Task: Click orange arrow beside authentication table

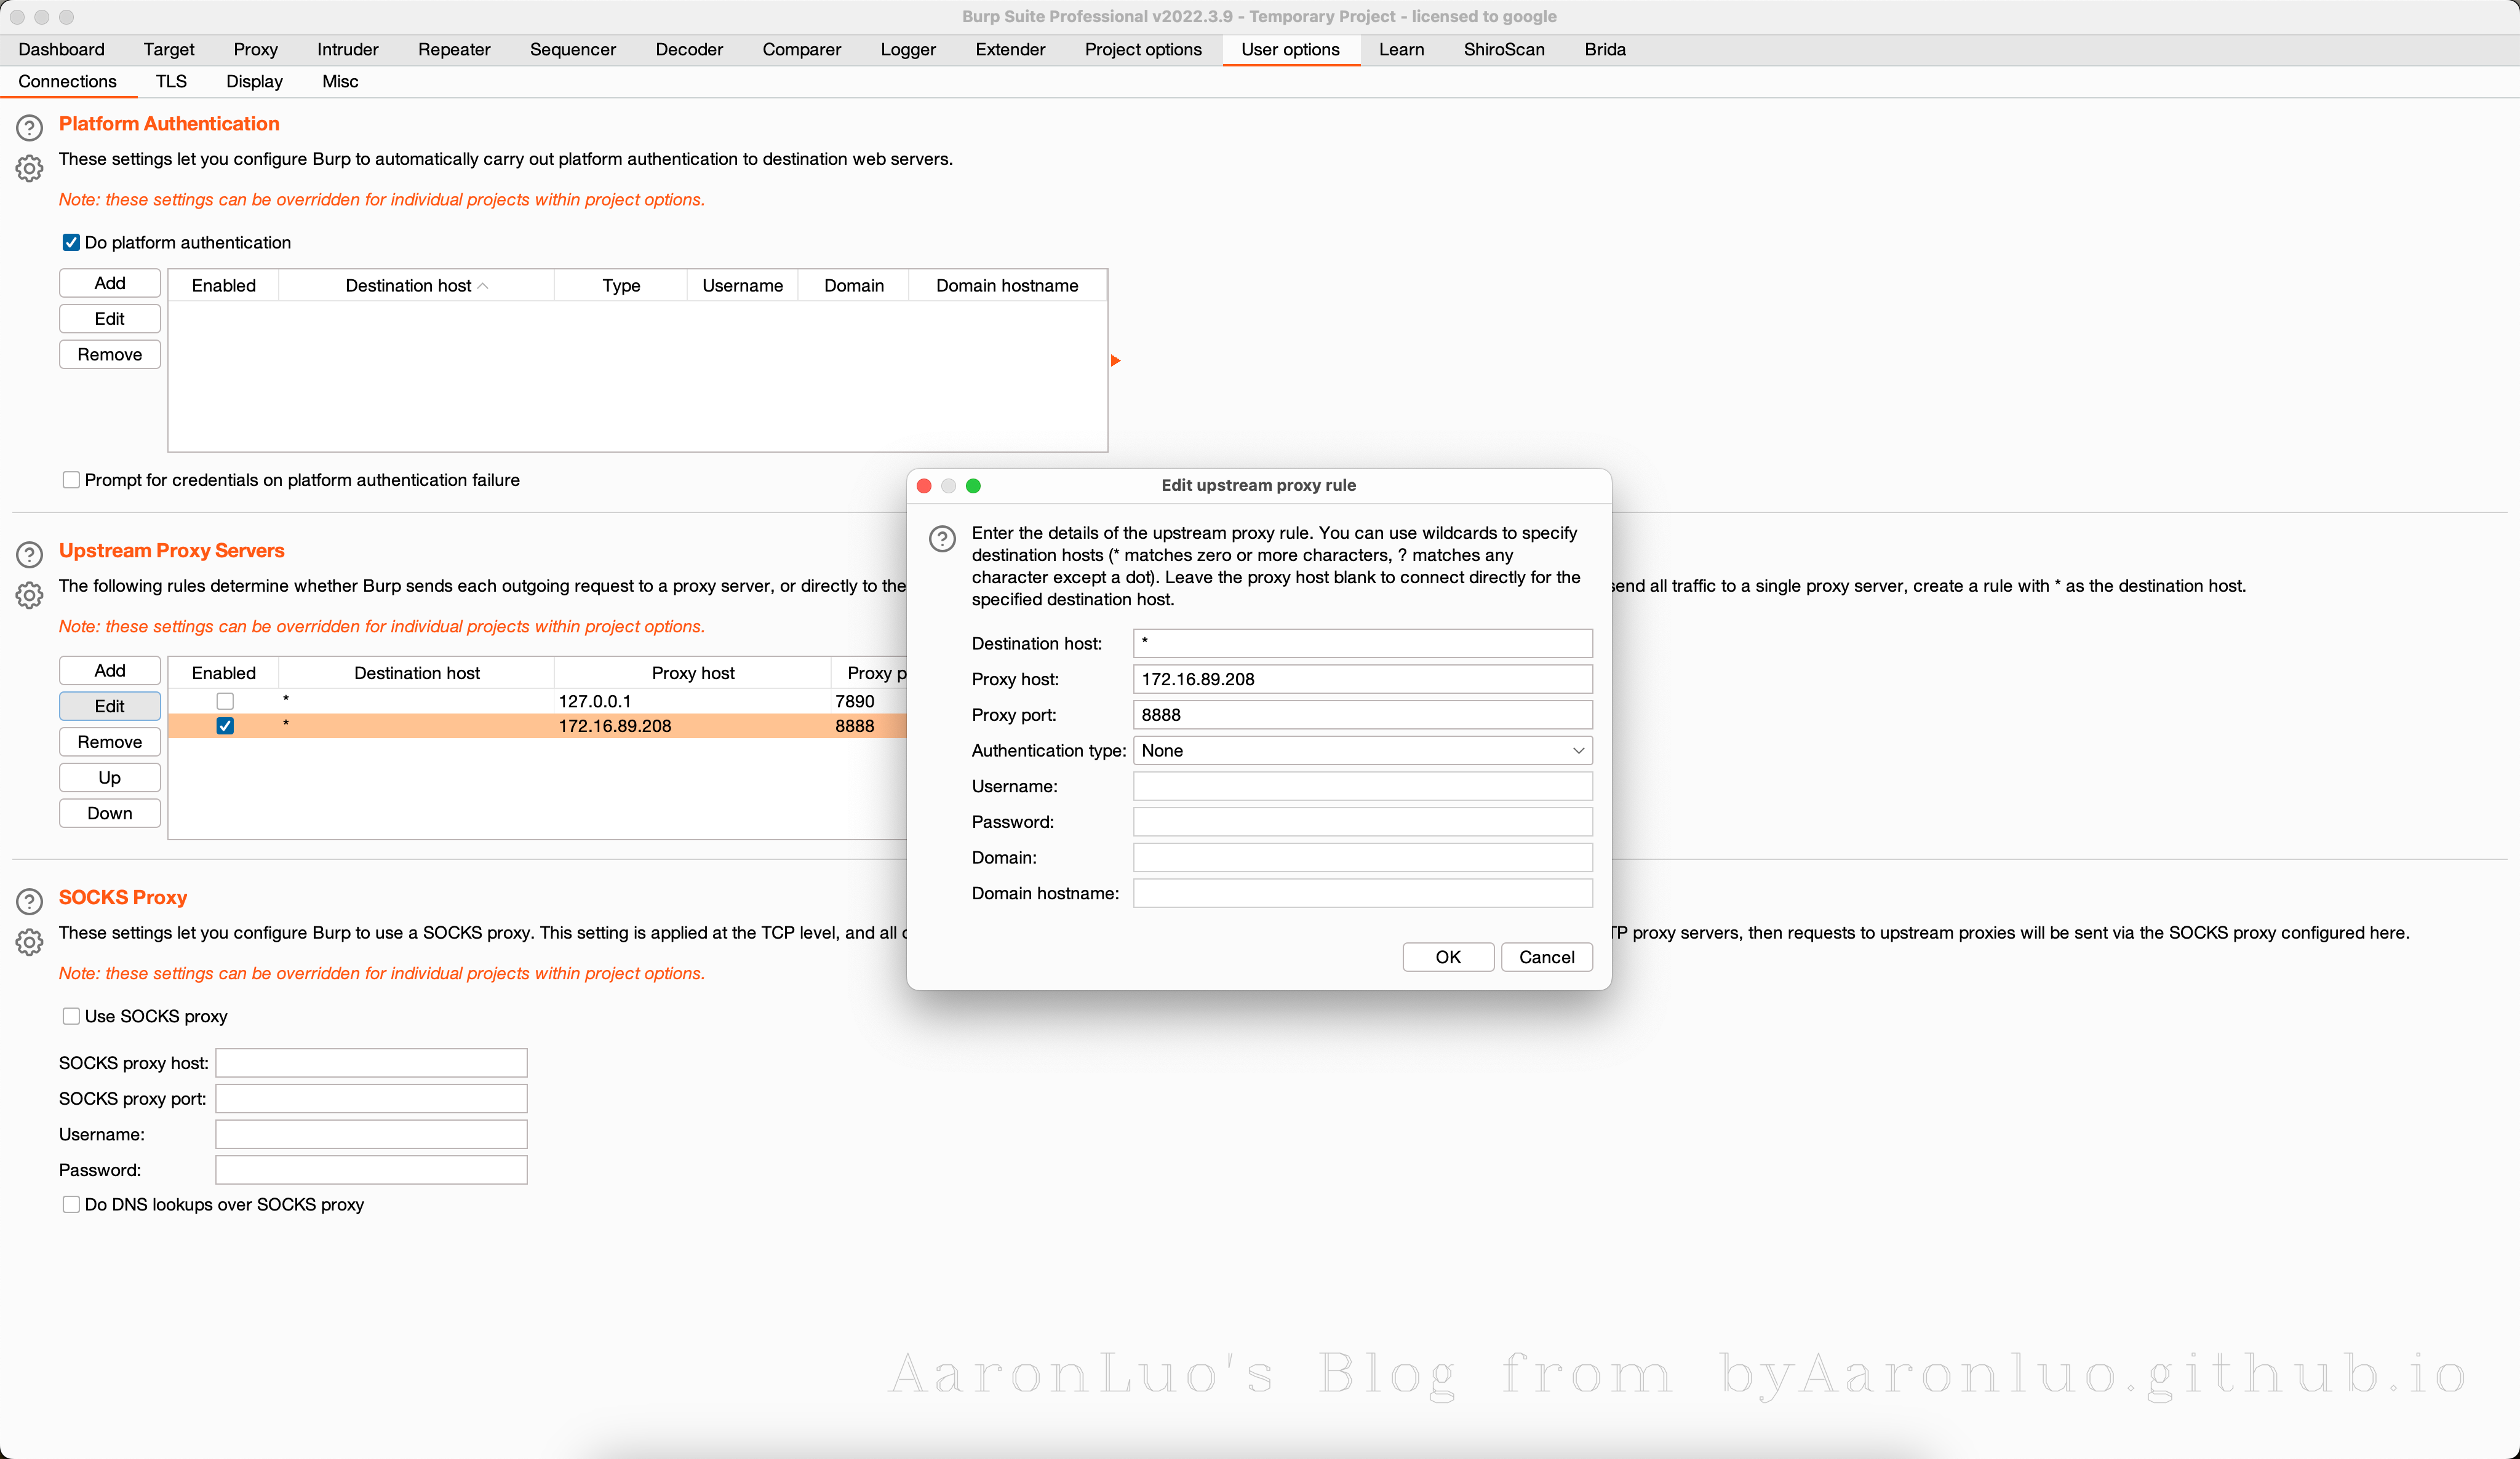Action: pyautogui.click(x=1116, y=360)
